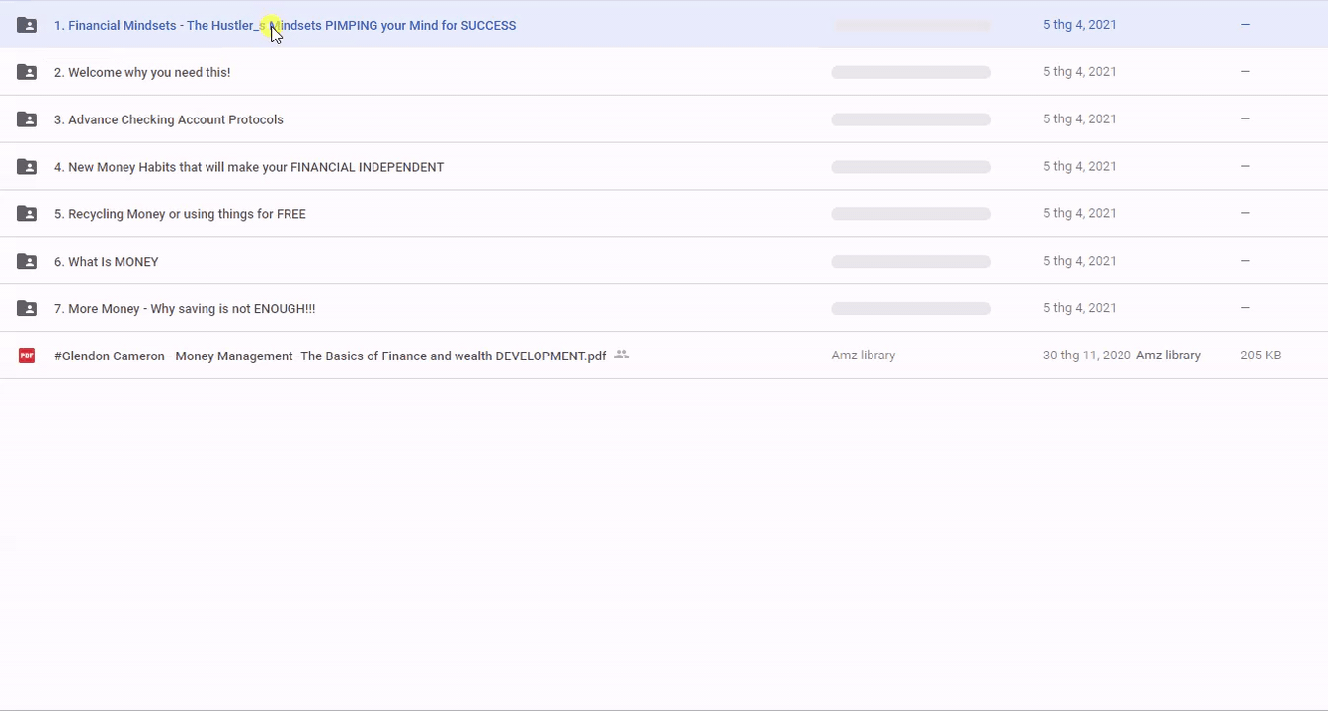Viewport: 1328px width, 711px height.
Task: Select '5. Recycling Money' folder name
Action: tap(180, 214)
